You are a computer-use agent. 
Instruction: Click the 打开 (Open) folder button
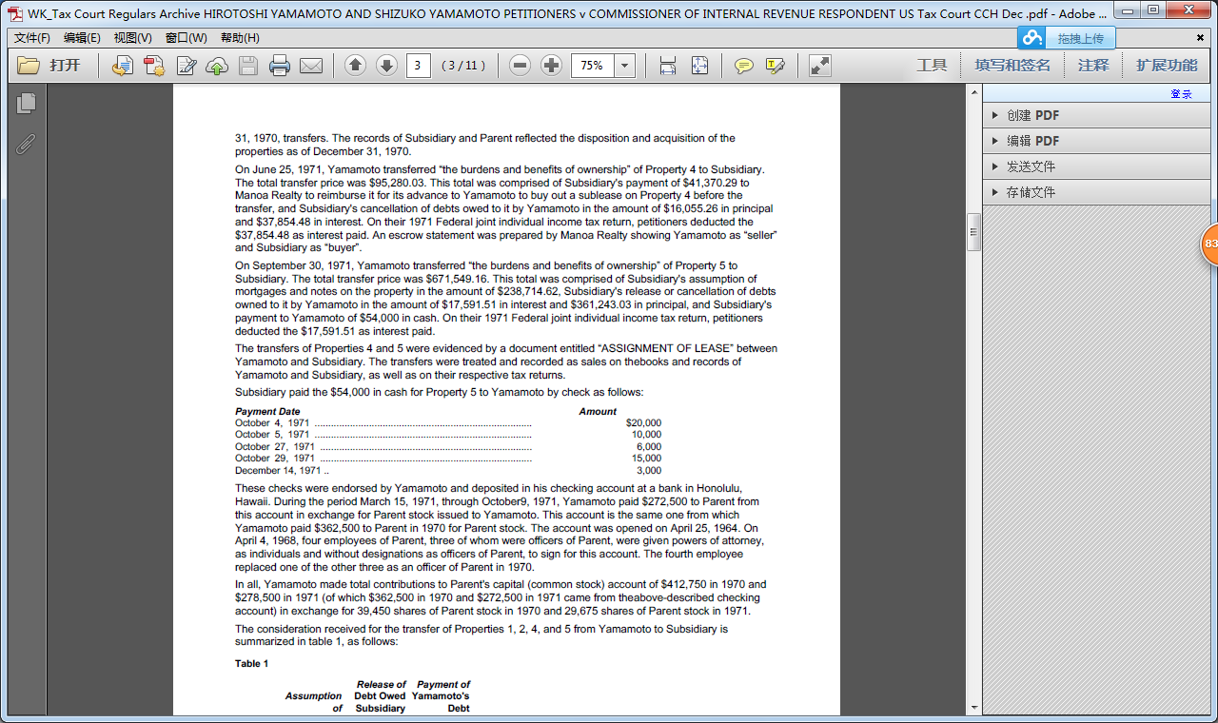click(49, 66)
